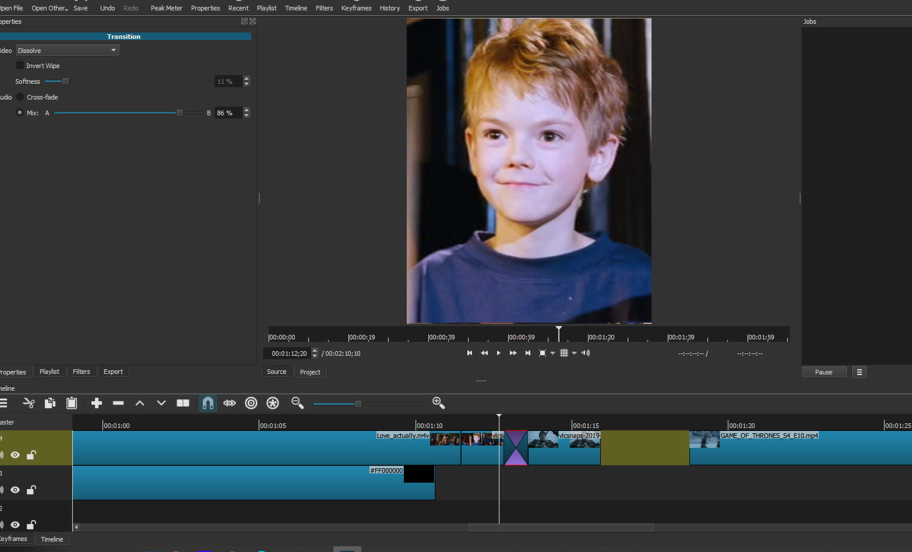
Task: Open the Dissolve video transition dropdown
Action: click(67, 50)
